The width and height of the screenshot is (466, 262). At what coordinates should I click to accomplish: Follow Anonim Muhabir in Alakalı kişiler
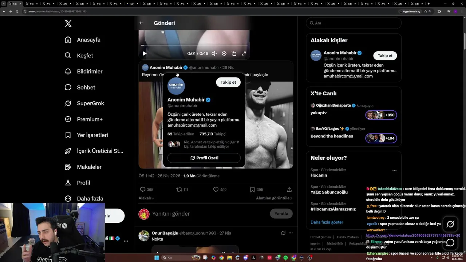click(x=385, y=56)
